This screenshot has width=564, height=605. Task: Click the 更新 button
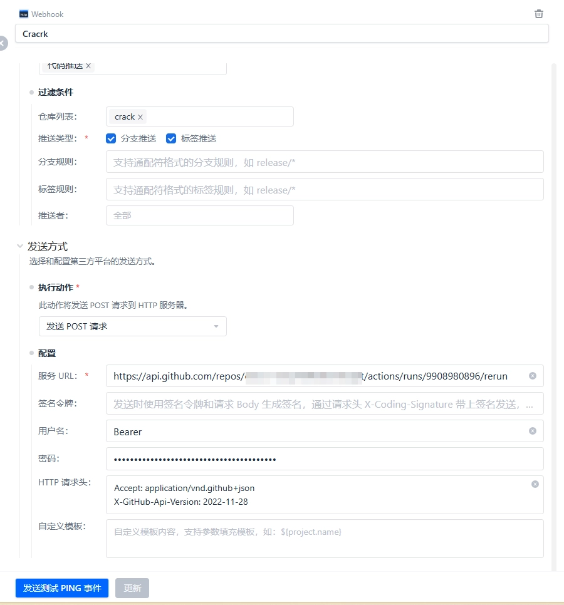tap(132, 587)
